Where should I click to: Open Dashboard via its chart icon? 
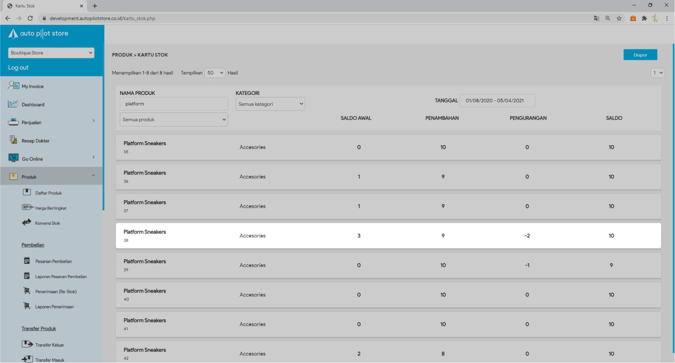[x=13, y=104]
